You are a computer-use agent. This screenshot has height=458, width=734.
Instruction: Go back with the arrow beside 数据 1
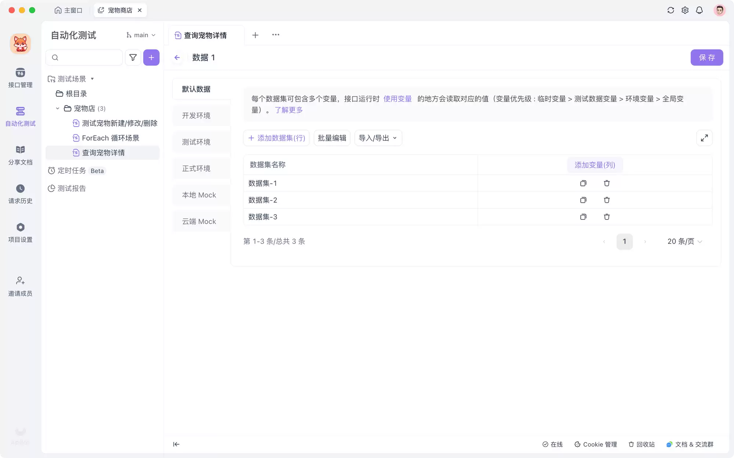tap(177, 58)
